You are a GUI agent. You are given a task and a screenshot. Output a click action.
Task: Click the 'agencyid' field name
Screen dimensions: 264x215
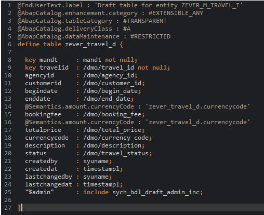(x=39, y=75)
